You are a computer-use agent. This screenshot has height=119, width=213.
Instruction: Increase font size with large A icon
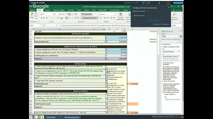click(x=60, y=14)
